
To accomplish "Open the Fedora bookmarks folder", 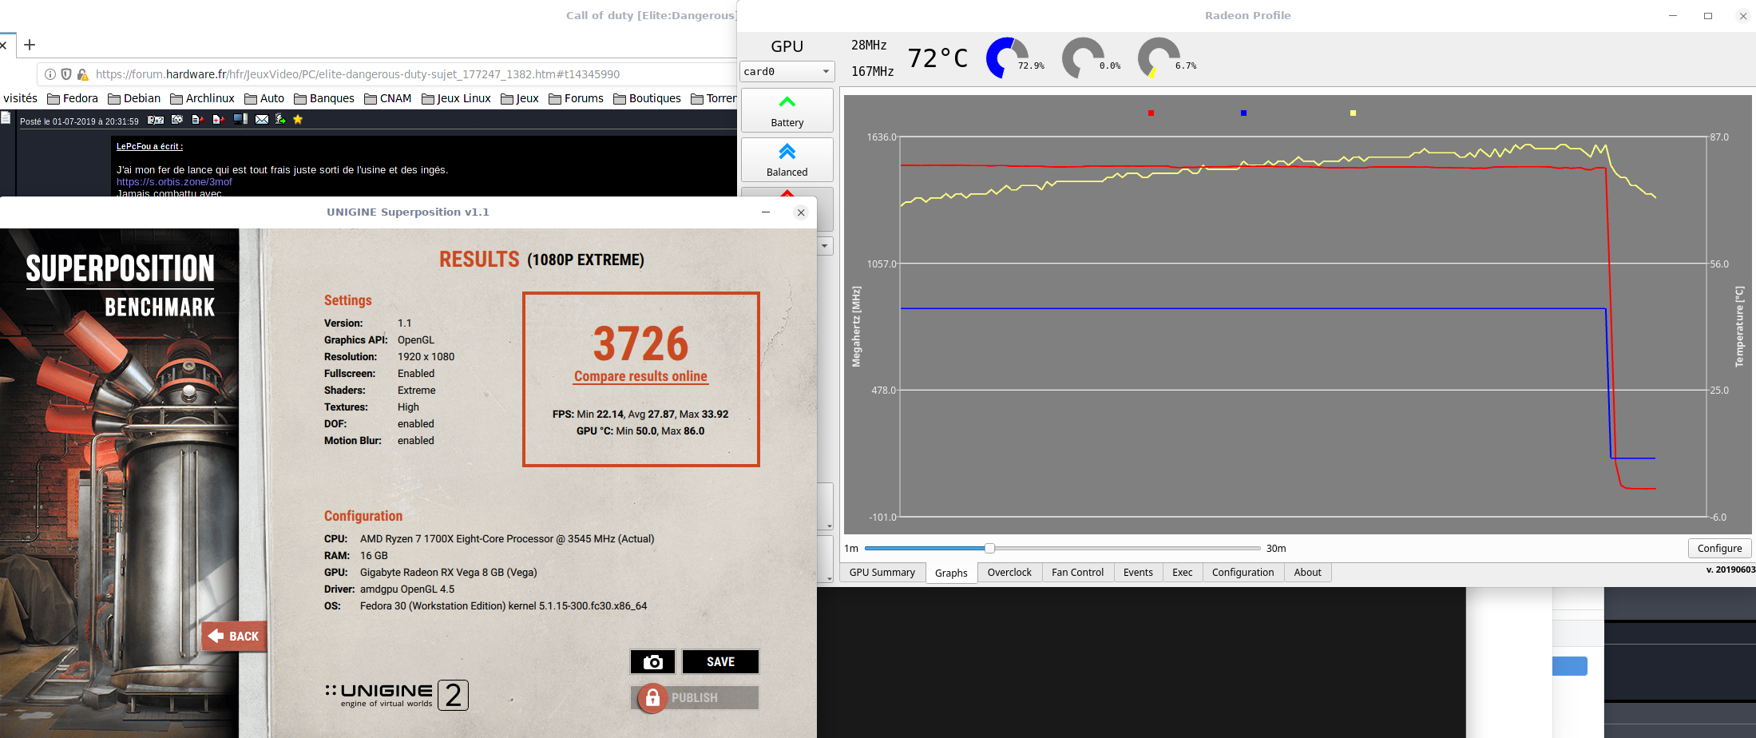I will pyautogui.click(x=73, y=98).
